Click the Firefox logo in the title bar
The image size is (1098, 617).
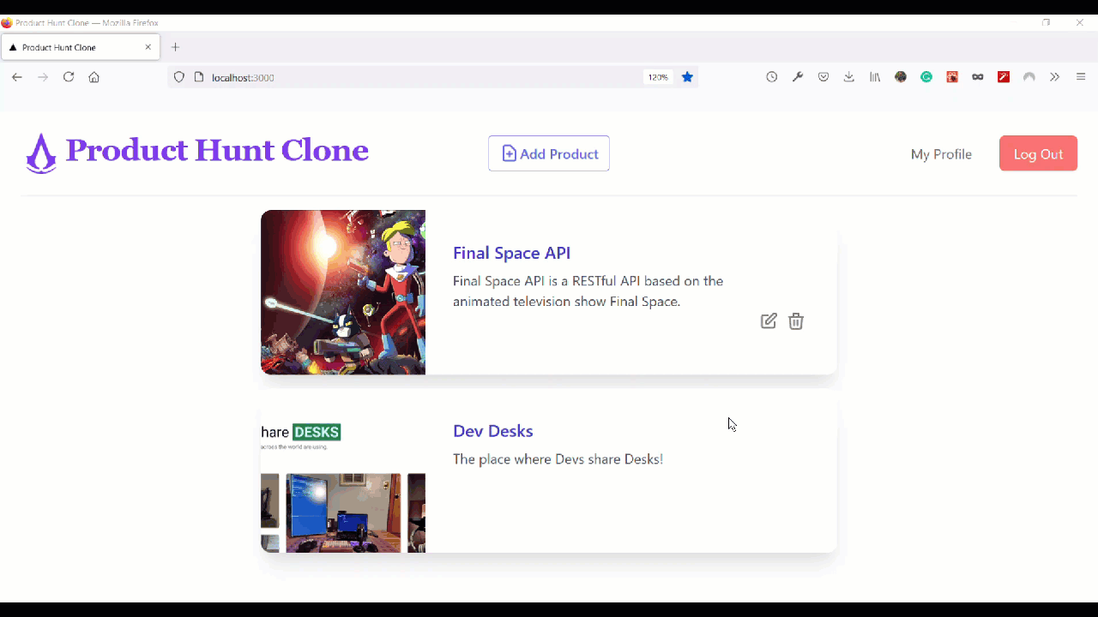click(7, 23)
